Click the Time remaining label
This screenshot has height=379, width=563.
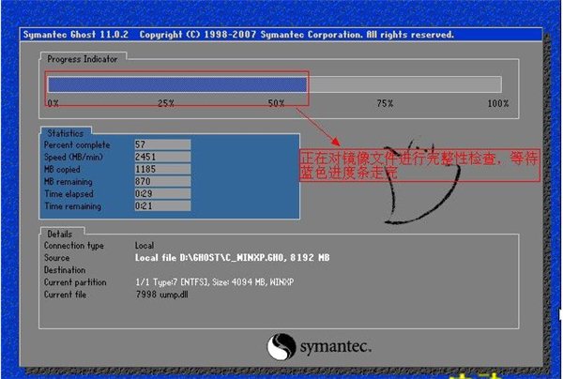pos(72,206)
